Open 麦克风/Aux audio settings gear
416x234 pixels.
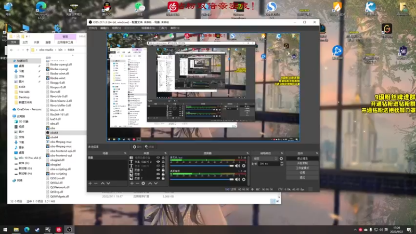pyautogui.click(x=243, y=166)
